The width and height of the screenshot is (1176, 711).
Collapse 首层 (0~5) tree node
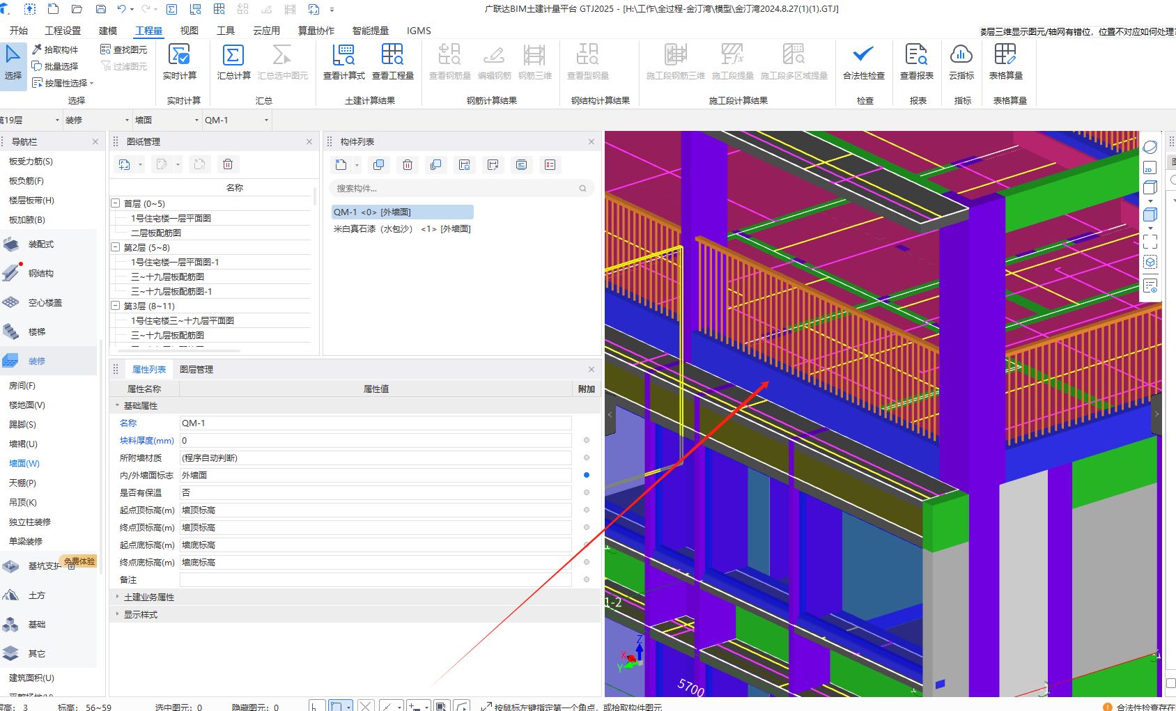point(116,203)
